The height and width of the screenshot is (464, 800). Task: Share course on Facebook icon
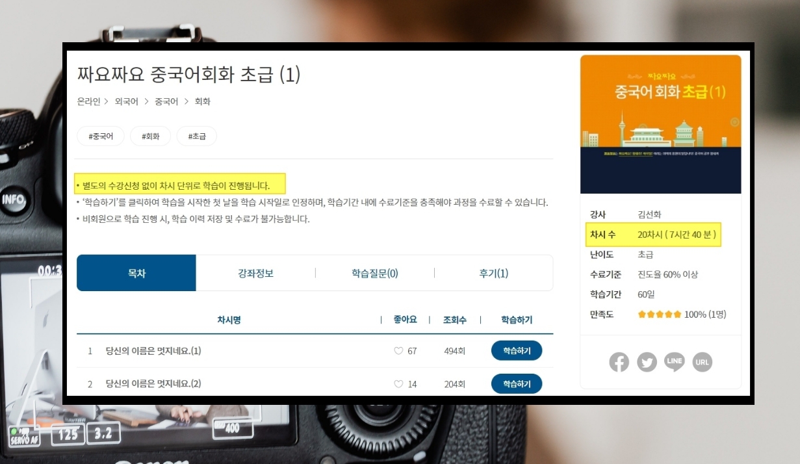(619, 362)
